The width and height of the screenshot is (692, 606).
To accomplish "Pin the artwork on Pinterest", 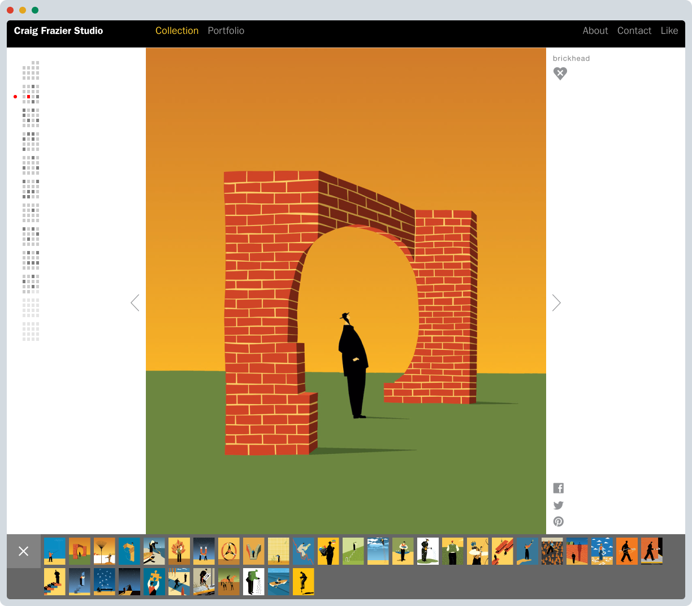I will click(559, 522).
